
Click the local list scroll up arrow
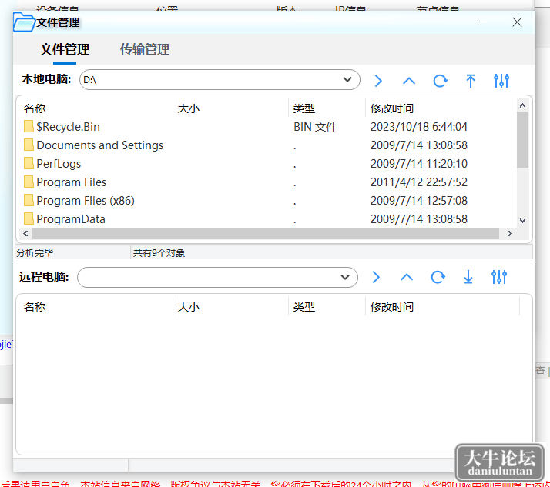pyautogui.click(x=522, y=105)
